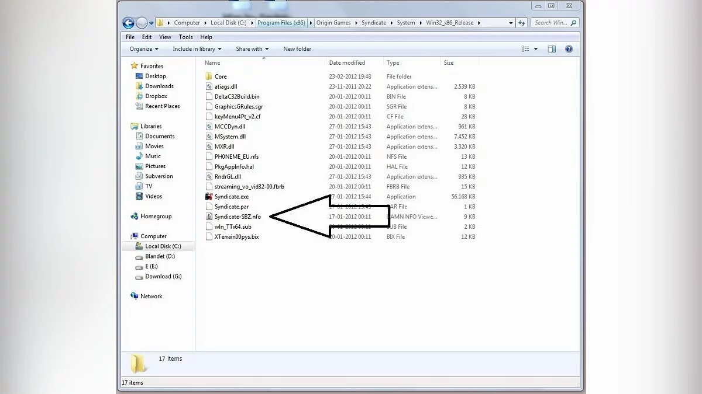Refresh the folder with the refresh icon

(x=521, y=23)
